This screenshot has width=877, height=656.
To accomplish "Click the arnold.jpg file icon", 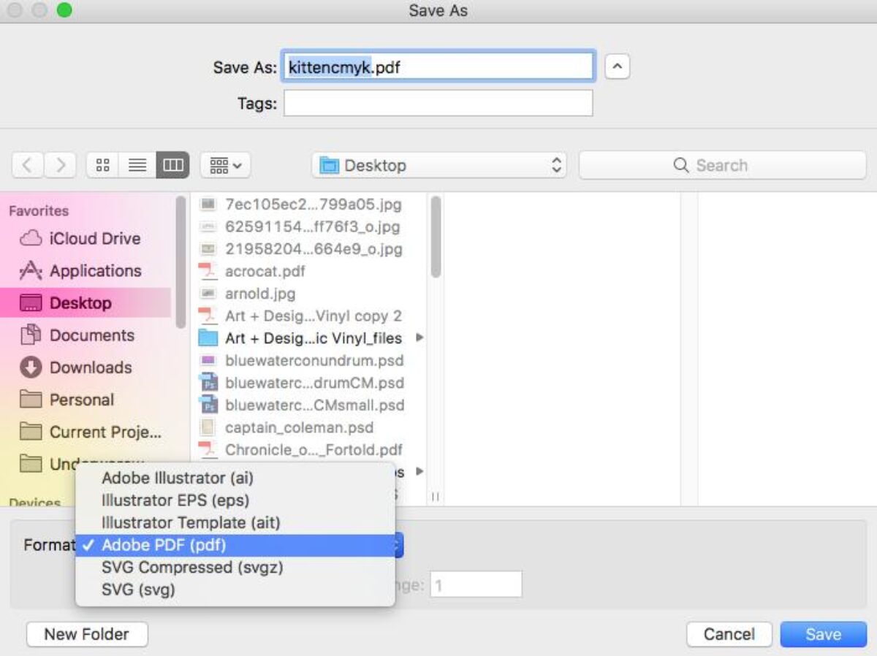I will tap(208, 294).
